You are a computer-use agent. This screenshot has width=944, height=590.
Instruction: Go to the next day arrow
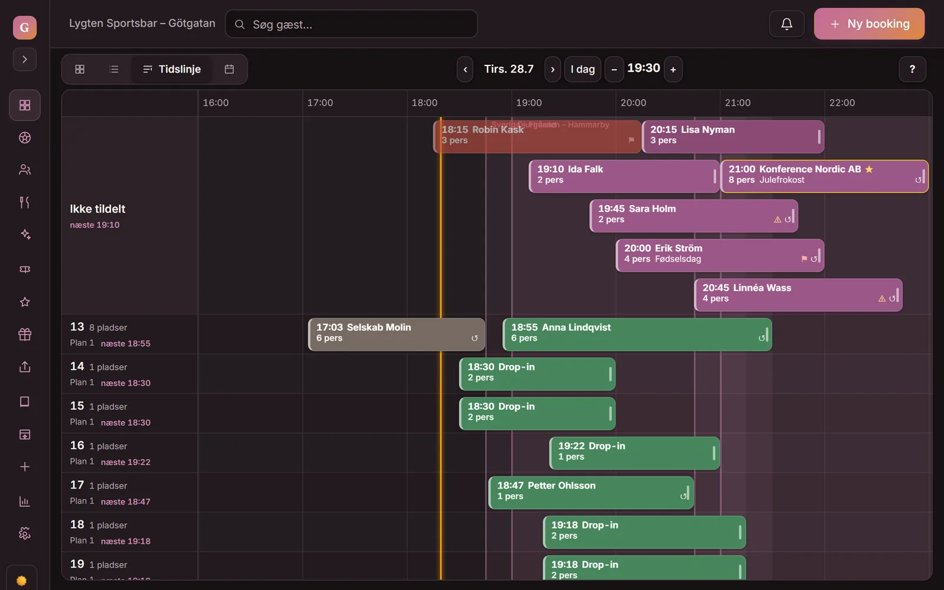(552, 70)
